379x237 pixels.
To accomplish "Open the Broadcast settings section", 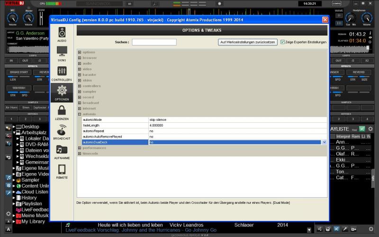I will tap(62, 132).
